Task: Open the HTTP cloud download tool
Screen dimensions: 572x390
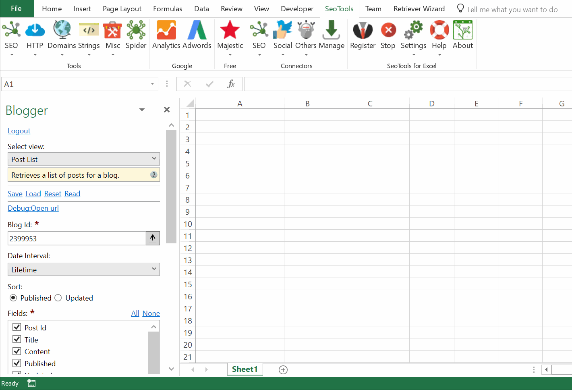Action: [x=35, y=30]
